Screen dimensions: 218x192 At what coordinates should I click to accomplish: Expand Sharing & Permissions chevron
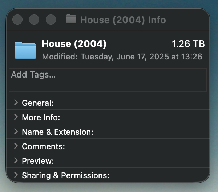click(x=16, y=175)
